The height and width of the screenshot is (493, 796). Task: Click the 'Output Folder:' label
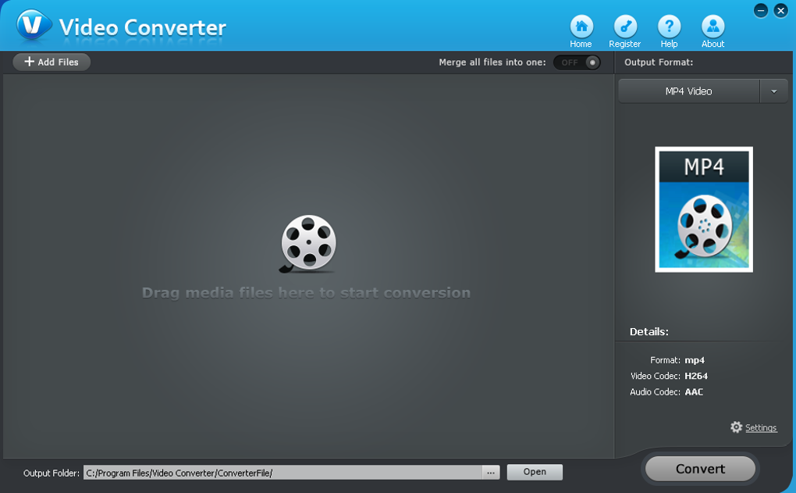pos(52,473)
